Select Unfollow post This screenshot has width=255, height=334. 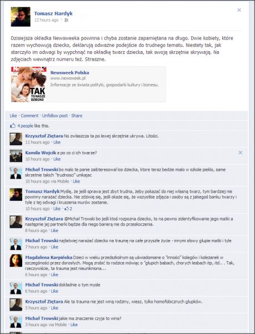55,116
